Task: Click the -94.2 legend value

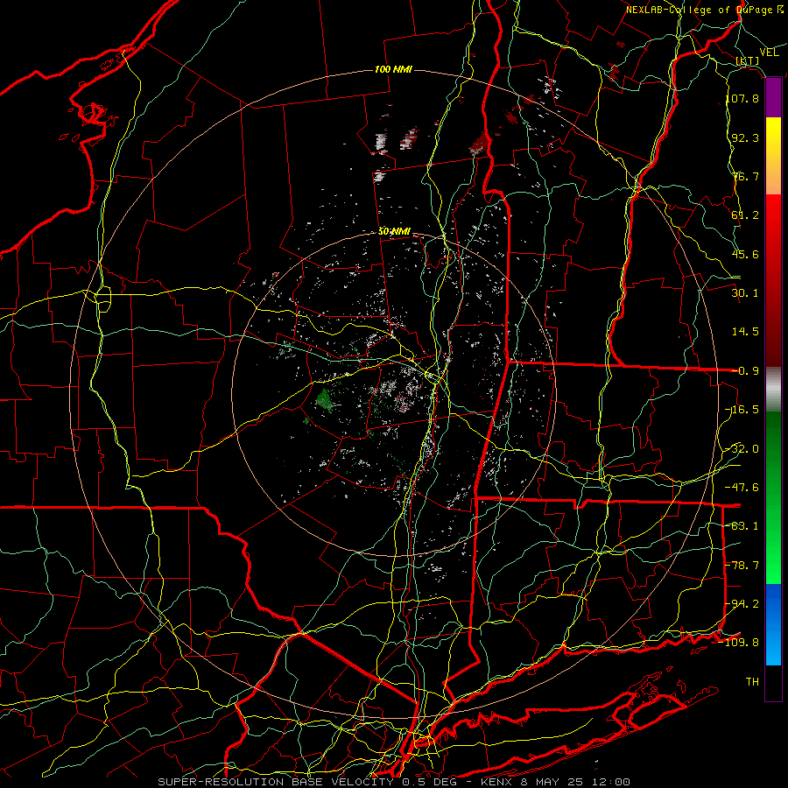Action: 742,604
